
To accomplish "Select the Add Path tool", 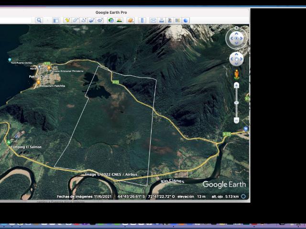I will click(x=84, y=20).
